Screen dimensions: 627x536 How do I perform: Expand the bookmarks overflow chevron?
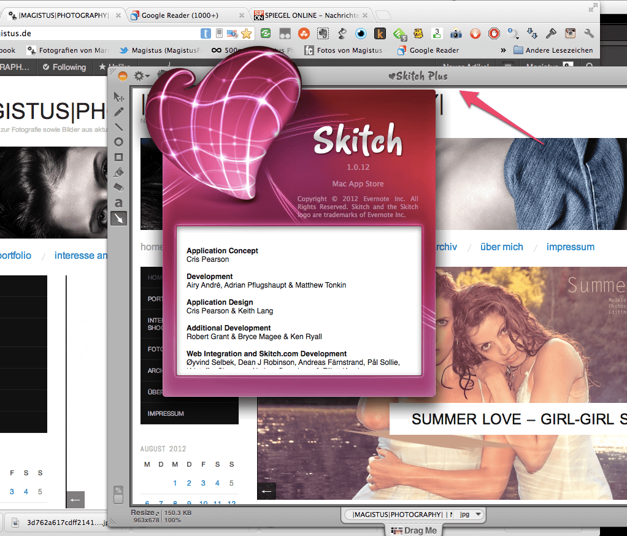coord(503,50)
